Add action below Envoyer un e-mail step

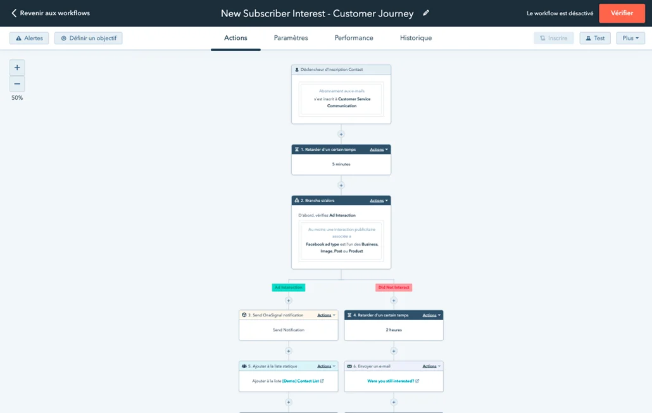pyautogui.click(x=394, y=402)
